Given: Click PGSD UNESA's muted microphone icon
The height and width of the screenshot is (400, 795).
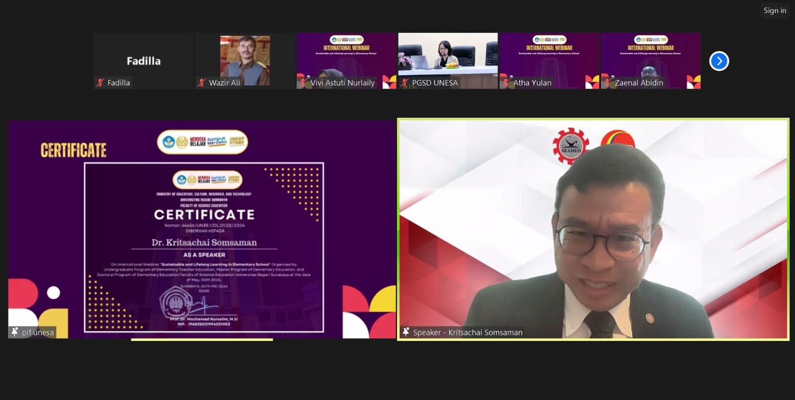Looking at the screenshot, I should tap(405, 83).
